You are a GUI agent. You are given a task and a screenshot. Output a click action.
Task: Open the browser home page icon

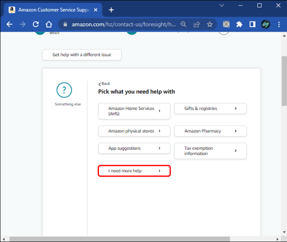tap(49, 24)
